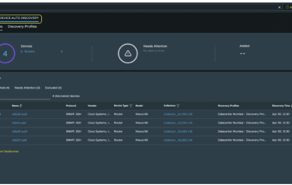Click the Needs Attention warning triangle icon
Image resolution: width=292 pixels, height=185 pixels.
[128, 53]
